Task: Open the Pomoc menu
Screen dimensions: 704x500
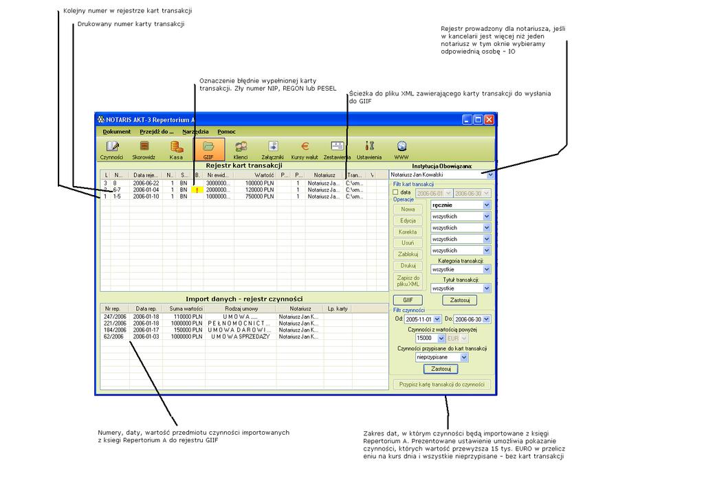Action: coord(226,131)
